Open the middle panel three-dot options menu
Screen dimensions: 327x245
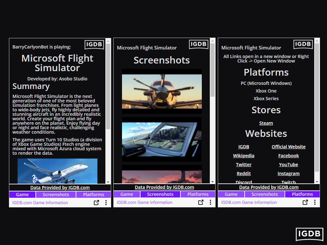pyautogui.click(x=210, y=202)
